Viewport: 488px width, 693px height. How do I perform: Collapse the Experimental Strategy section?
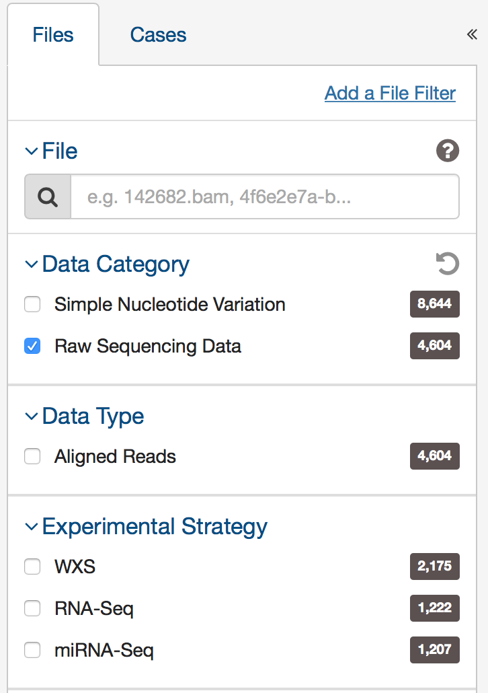coord(31,526)
